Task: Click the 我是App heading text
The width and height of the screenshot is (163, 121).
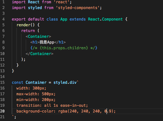Action: [x=47, y=42]
